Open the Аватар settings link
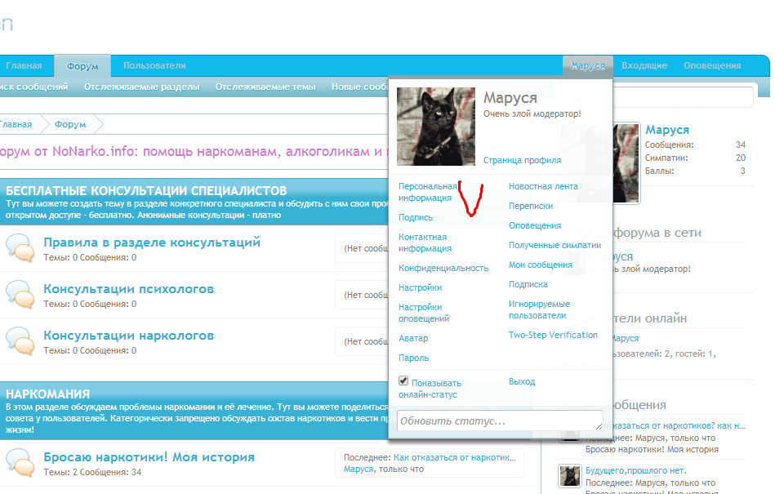Viewport: 775px width, 494px height. coord(413,338)
